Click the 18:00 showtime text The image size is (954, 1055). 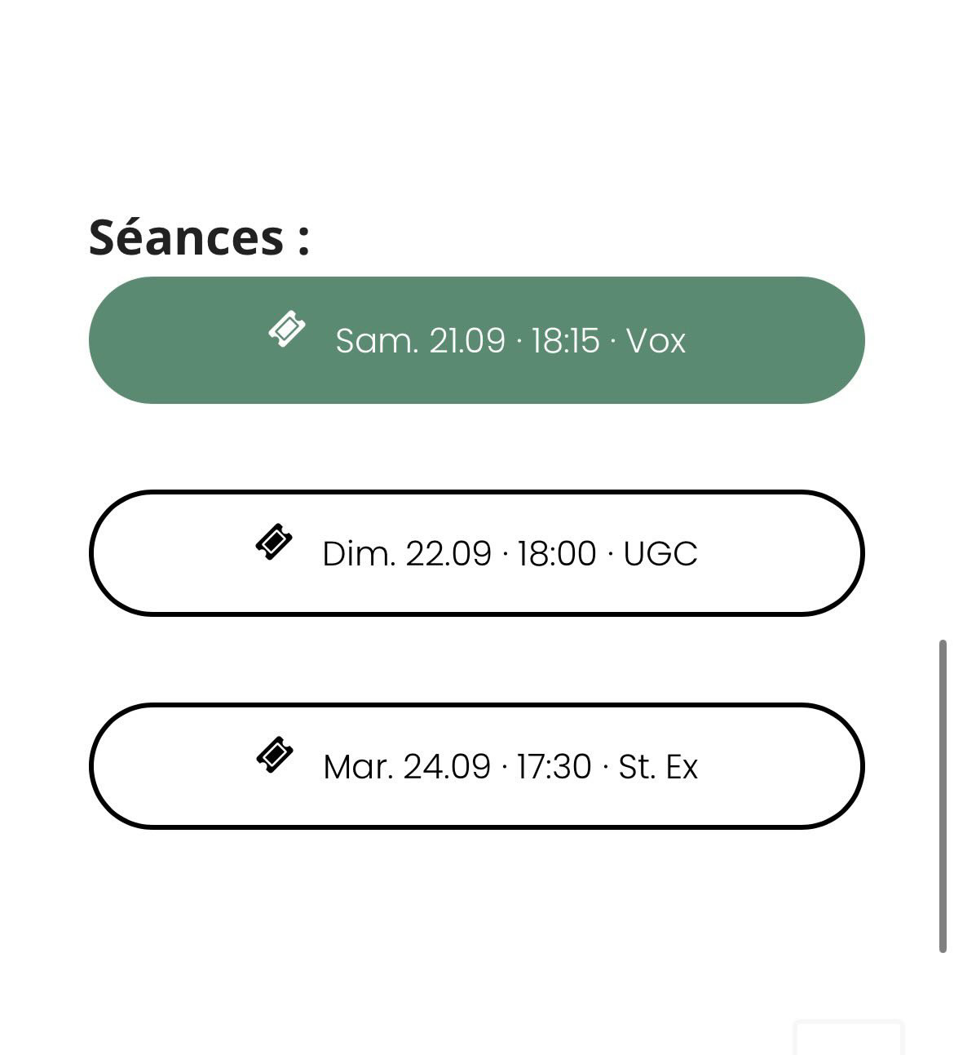tap(557, 553)
